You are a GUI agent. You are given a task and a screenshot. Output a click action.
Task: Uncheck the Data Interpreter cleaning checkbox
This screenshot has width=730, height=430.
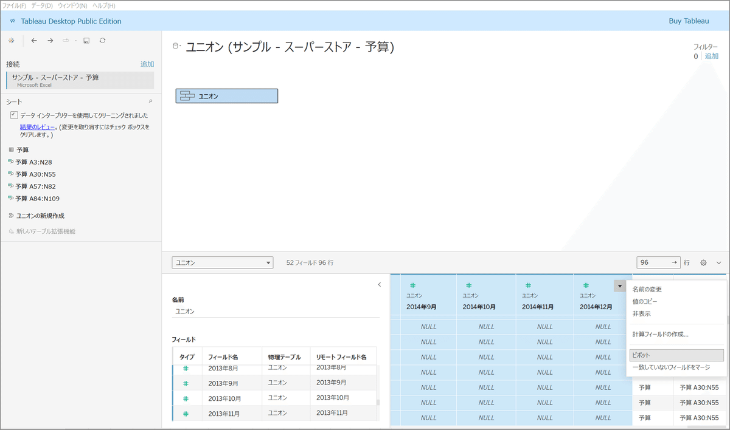coord(14,115)
